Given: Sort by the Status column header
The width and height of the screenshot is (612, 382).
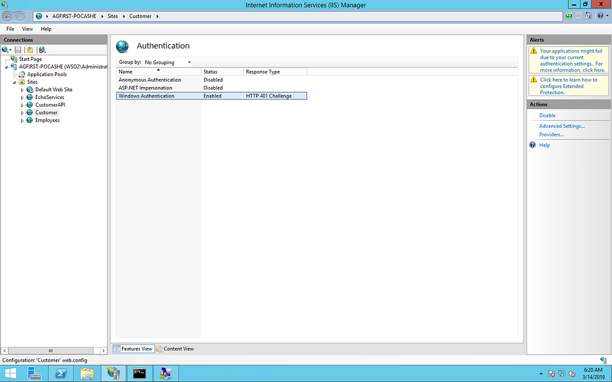Looking at the screenshot, I should click(x=222, y=72).
